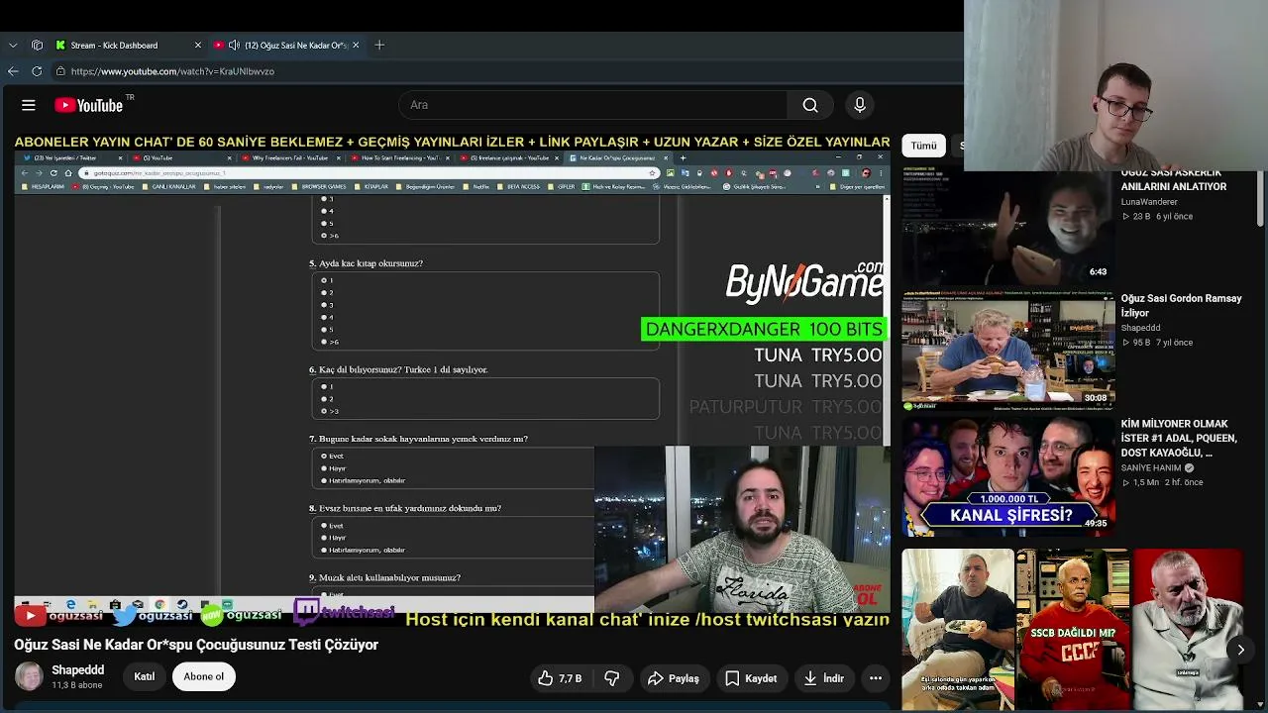The height and width of the screenshot is (713, 1268).
Task: Close the Oğuz Sasi YouTube tab
Action: click(356, 45)
